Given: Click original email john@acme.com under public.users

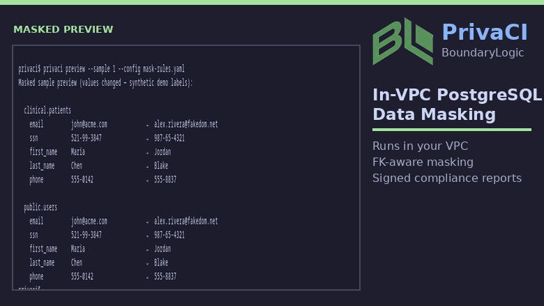Looking at the screenshot, I should [x=89, y=221].
